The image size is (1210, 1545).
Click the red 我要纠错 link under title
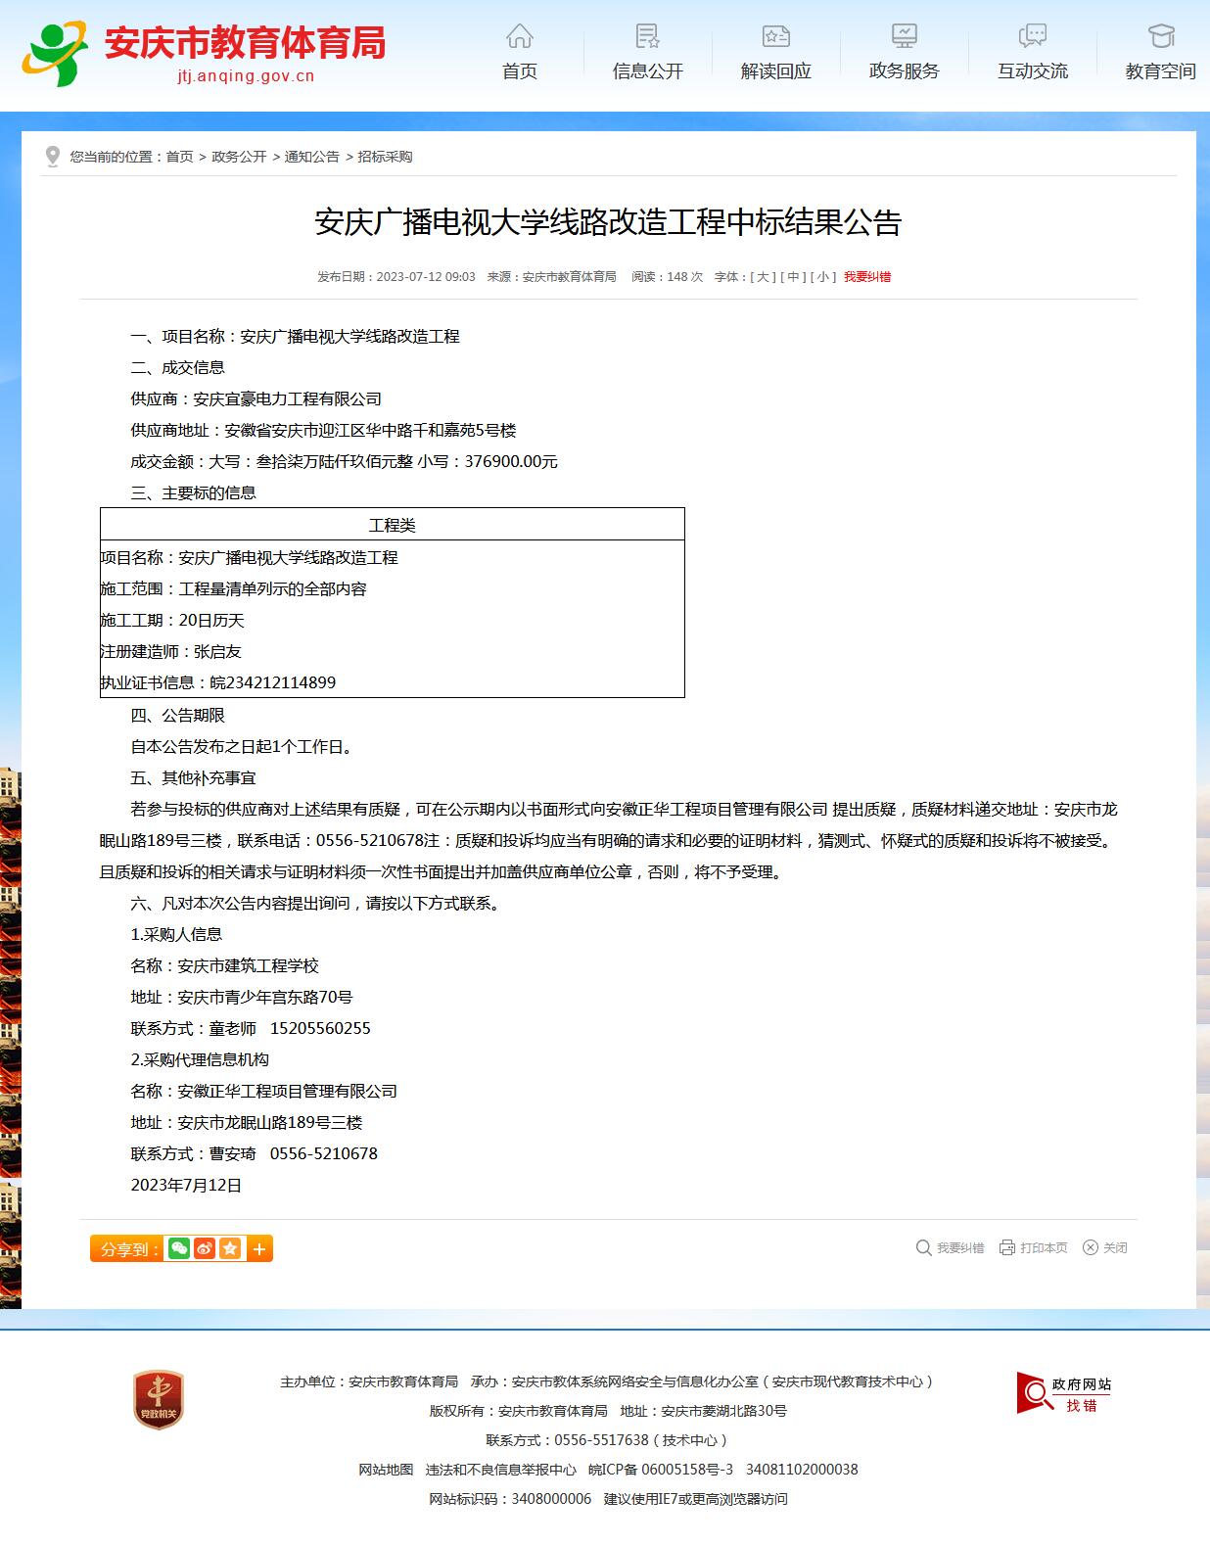[867, 277]
